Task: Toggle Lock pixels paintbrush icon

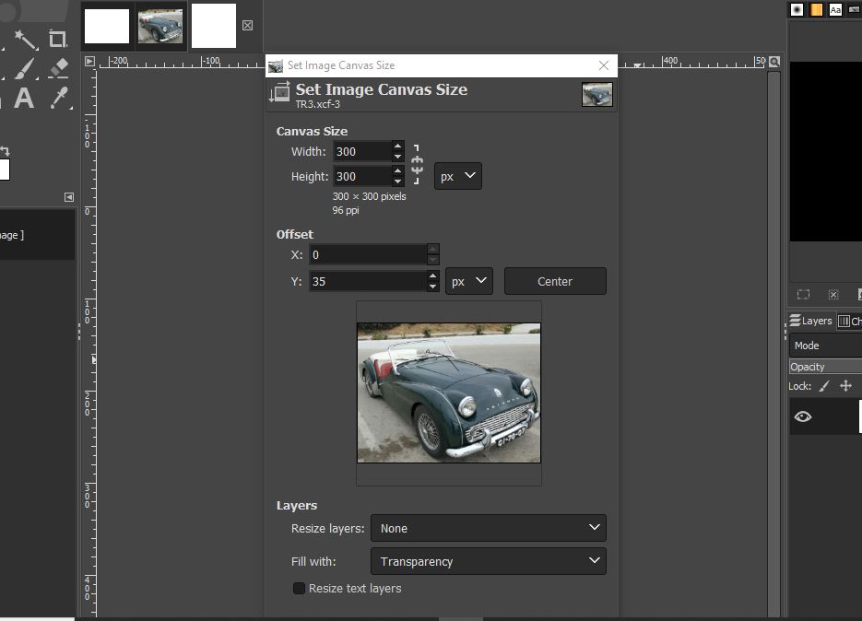Action: coord(823,386)
